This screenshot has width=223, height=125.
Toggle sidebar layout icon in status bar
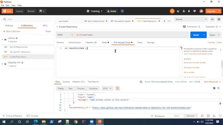click(x=202, y=116)
